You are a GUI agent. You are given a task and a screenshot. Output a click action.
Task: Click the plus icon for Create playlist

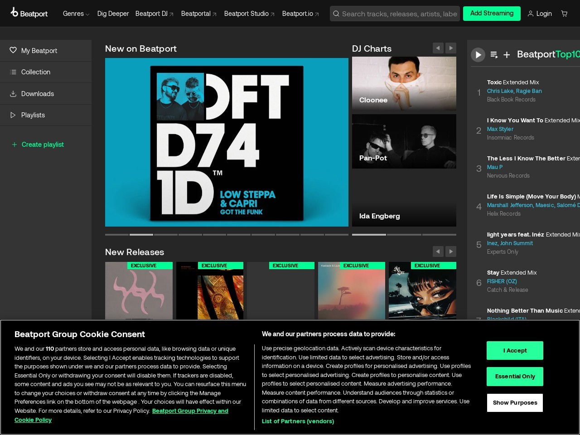pyautogui.click(x=14, y=145)
